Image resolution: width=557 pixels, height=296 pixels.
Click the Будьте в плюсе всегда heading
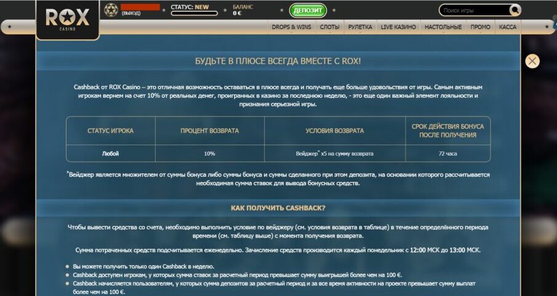coord(278,61)
